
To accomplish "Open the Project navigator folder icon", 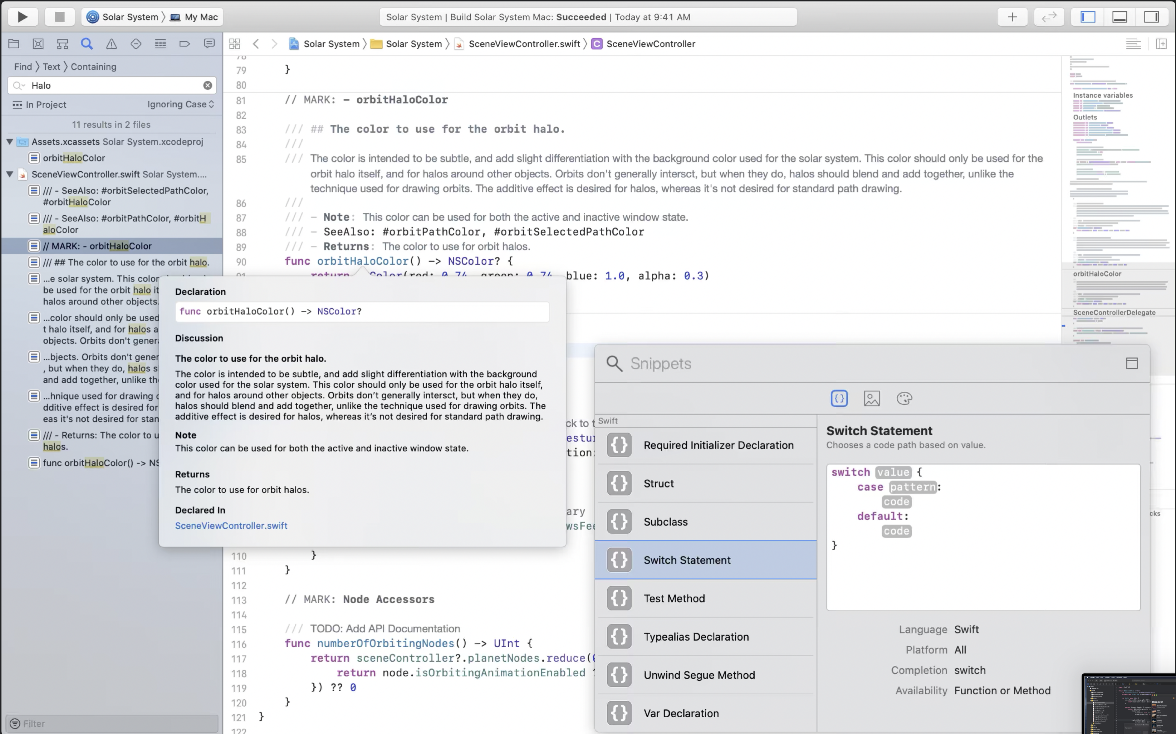I will 14,44.
